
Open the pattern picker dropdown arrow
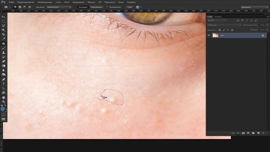tap(141, 7)
